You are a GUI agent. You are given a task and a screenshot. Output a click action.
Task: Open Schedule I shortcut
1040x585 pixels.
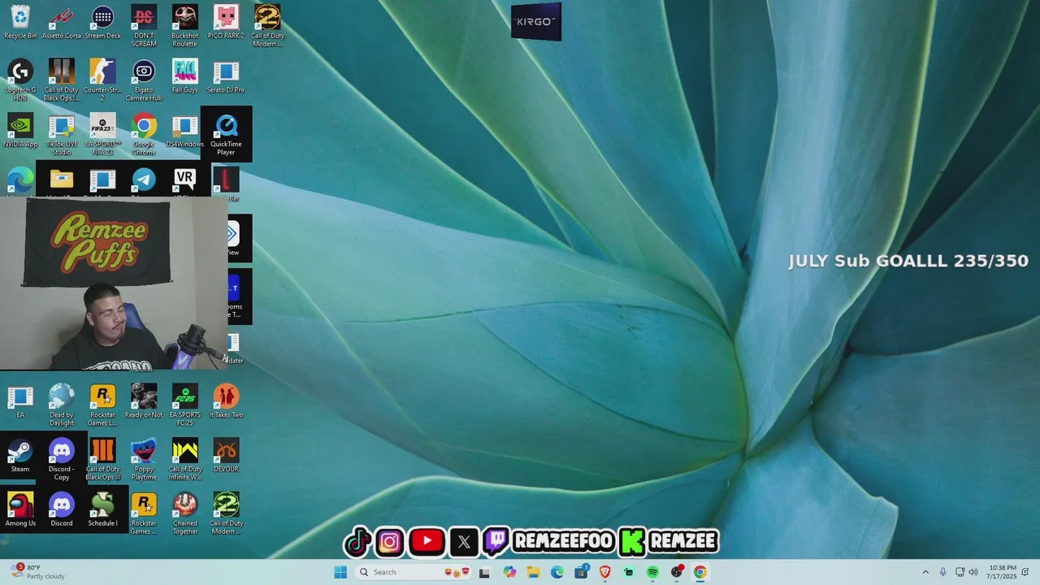102,509
